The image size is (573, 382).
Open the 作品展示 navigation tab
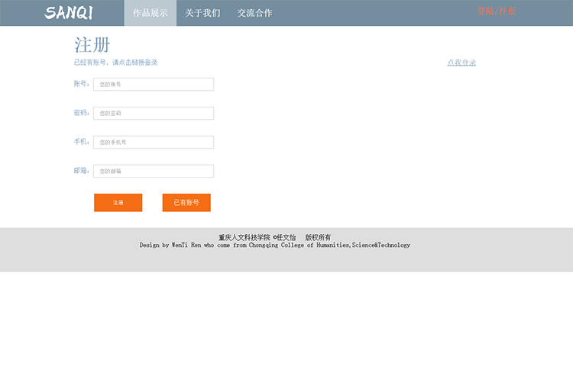pyautogui.click(x=151, y=13)
